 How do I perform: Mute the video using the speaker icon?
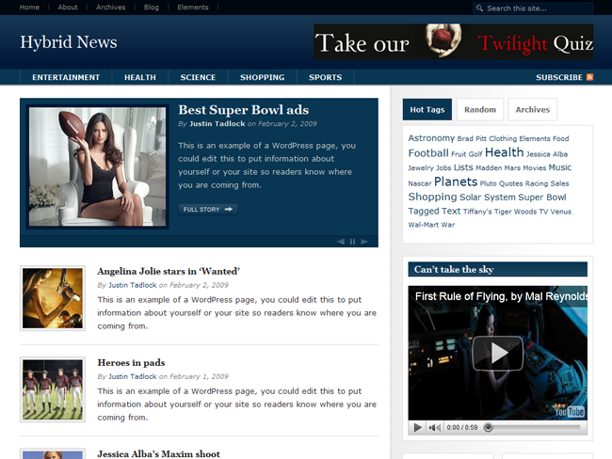(x=434, y=427)
